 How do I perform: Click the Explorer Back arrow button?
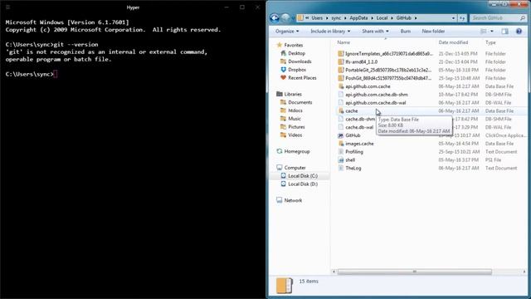(x=275, y=18)
